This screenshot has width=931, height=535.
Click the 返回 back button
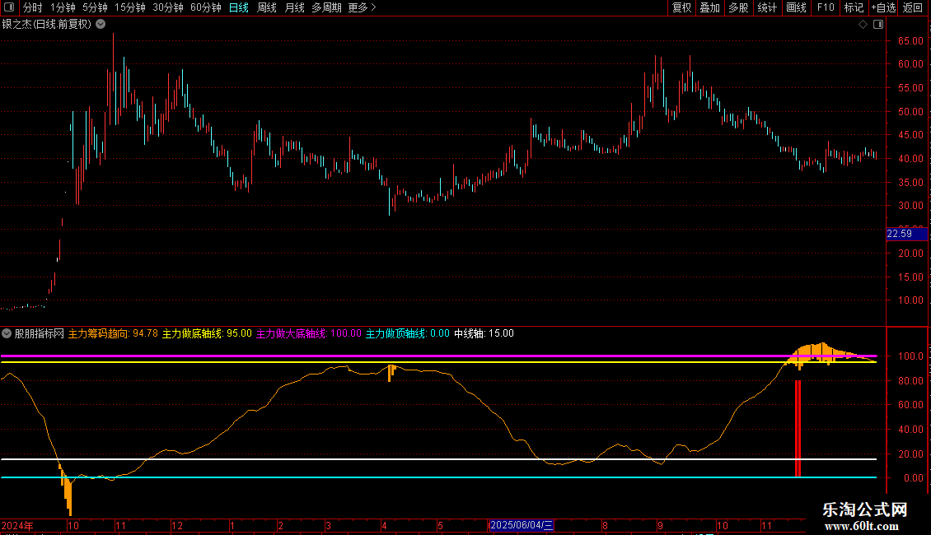(913, 7)
